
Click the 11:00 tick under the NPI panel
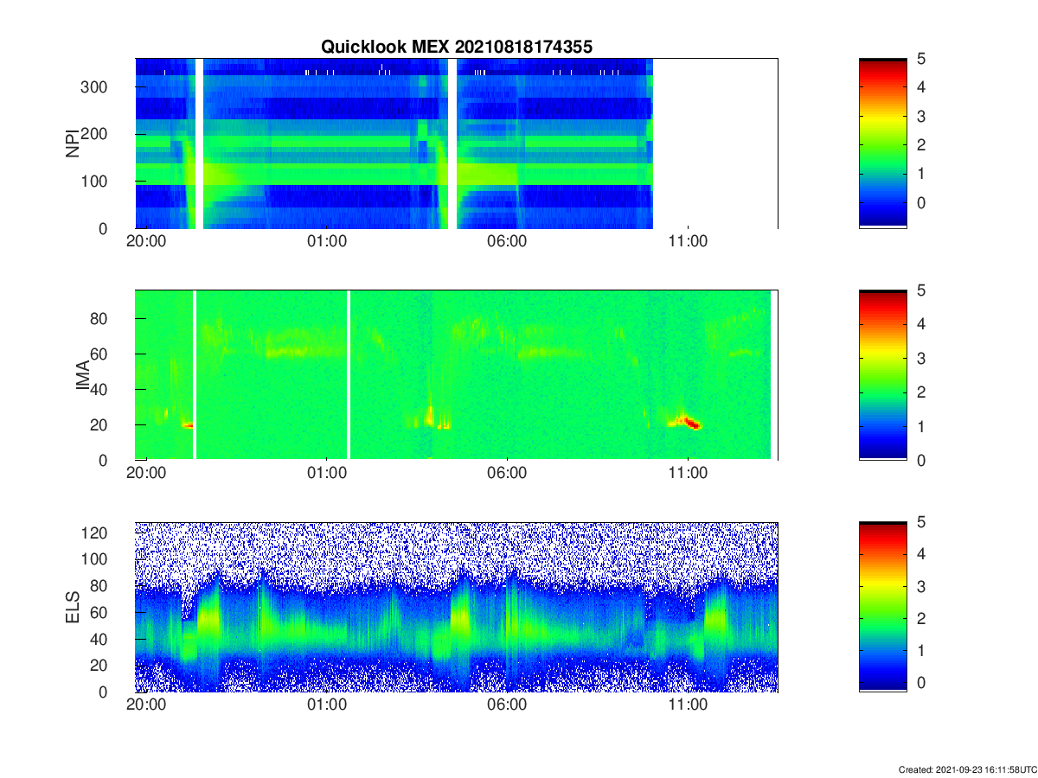point(688,241)
